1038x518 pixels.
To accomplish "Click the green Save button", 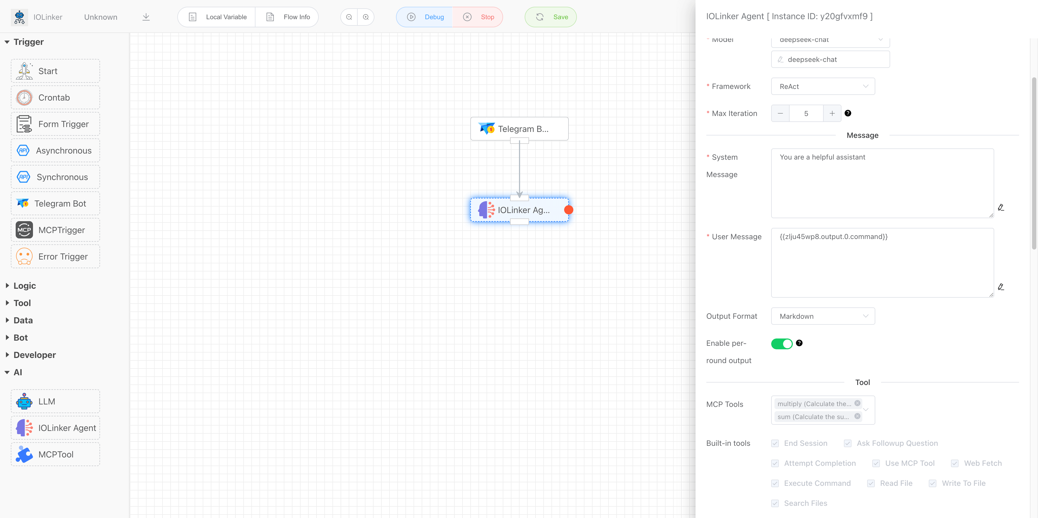I will click(x=551, y=17).
